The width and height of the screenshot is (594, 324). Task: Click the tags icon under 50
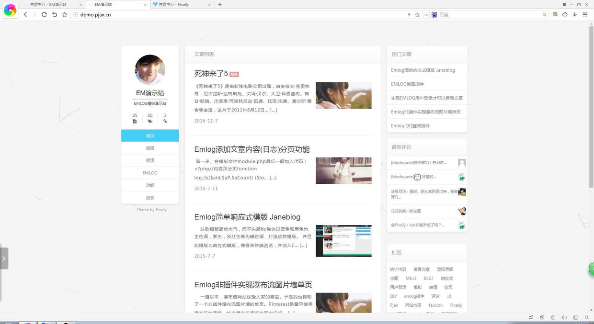point(150,122)
